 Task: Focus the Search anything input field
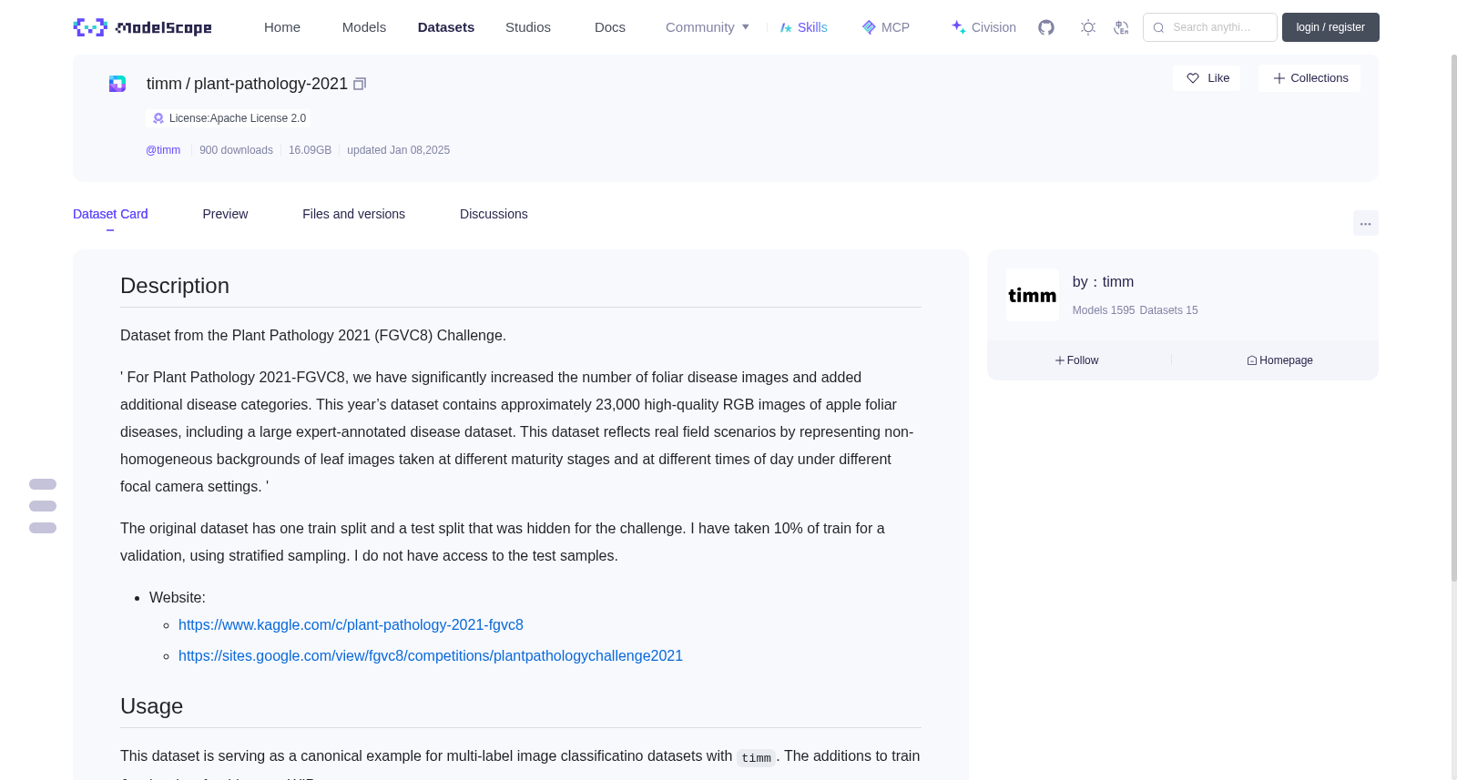1210,27
